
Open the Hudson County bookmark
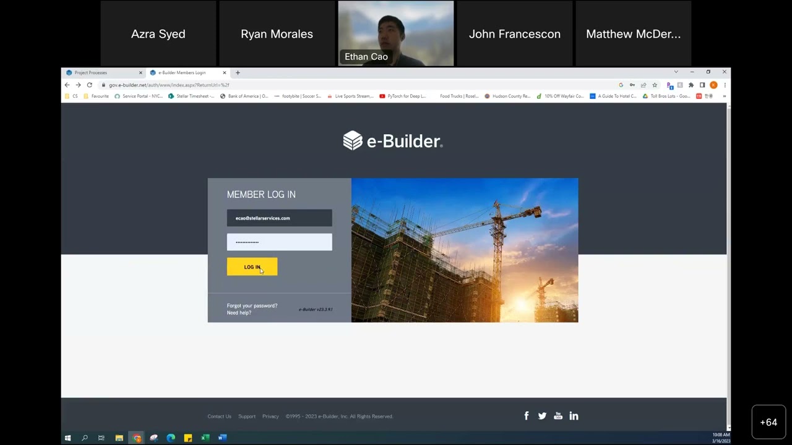[x=507, y=96]
